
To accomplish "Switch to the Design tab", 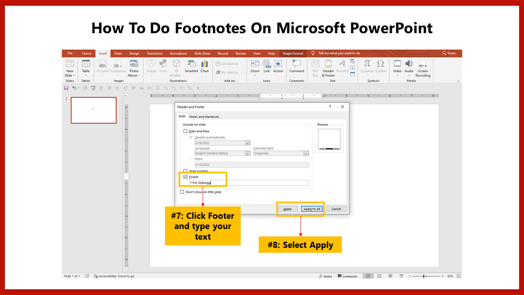I will tap(134, 53).
